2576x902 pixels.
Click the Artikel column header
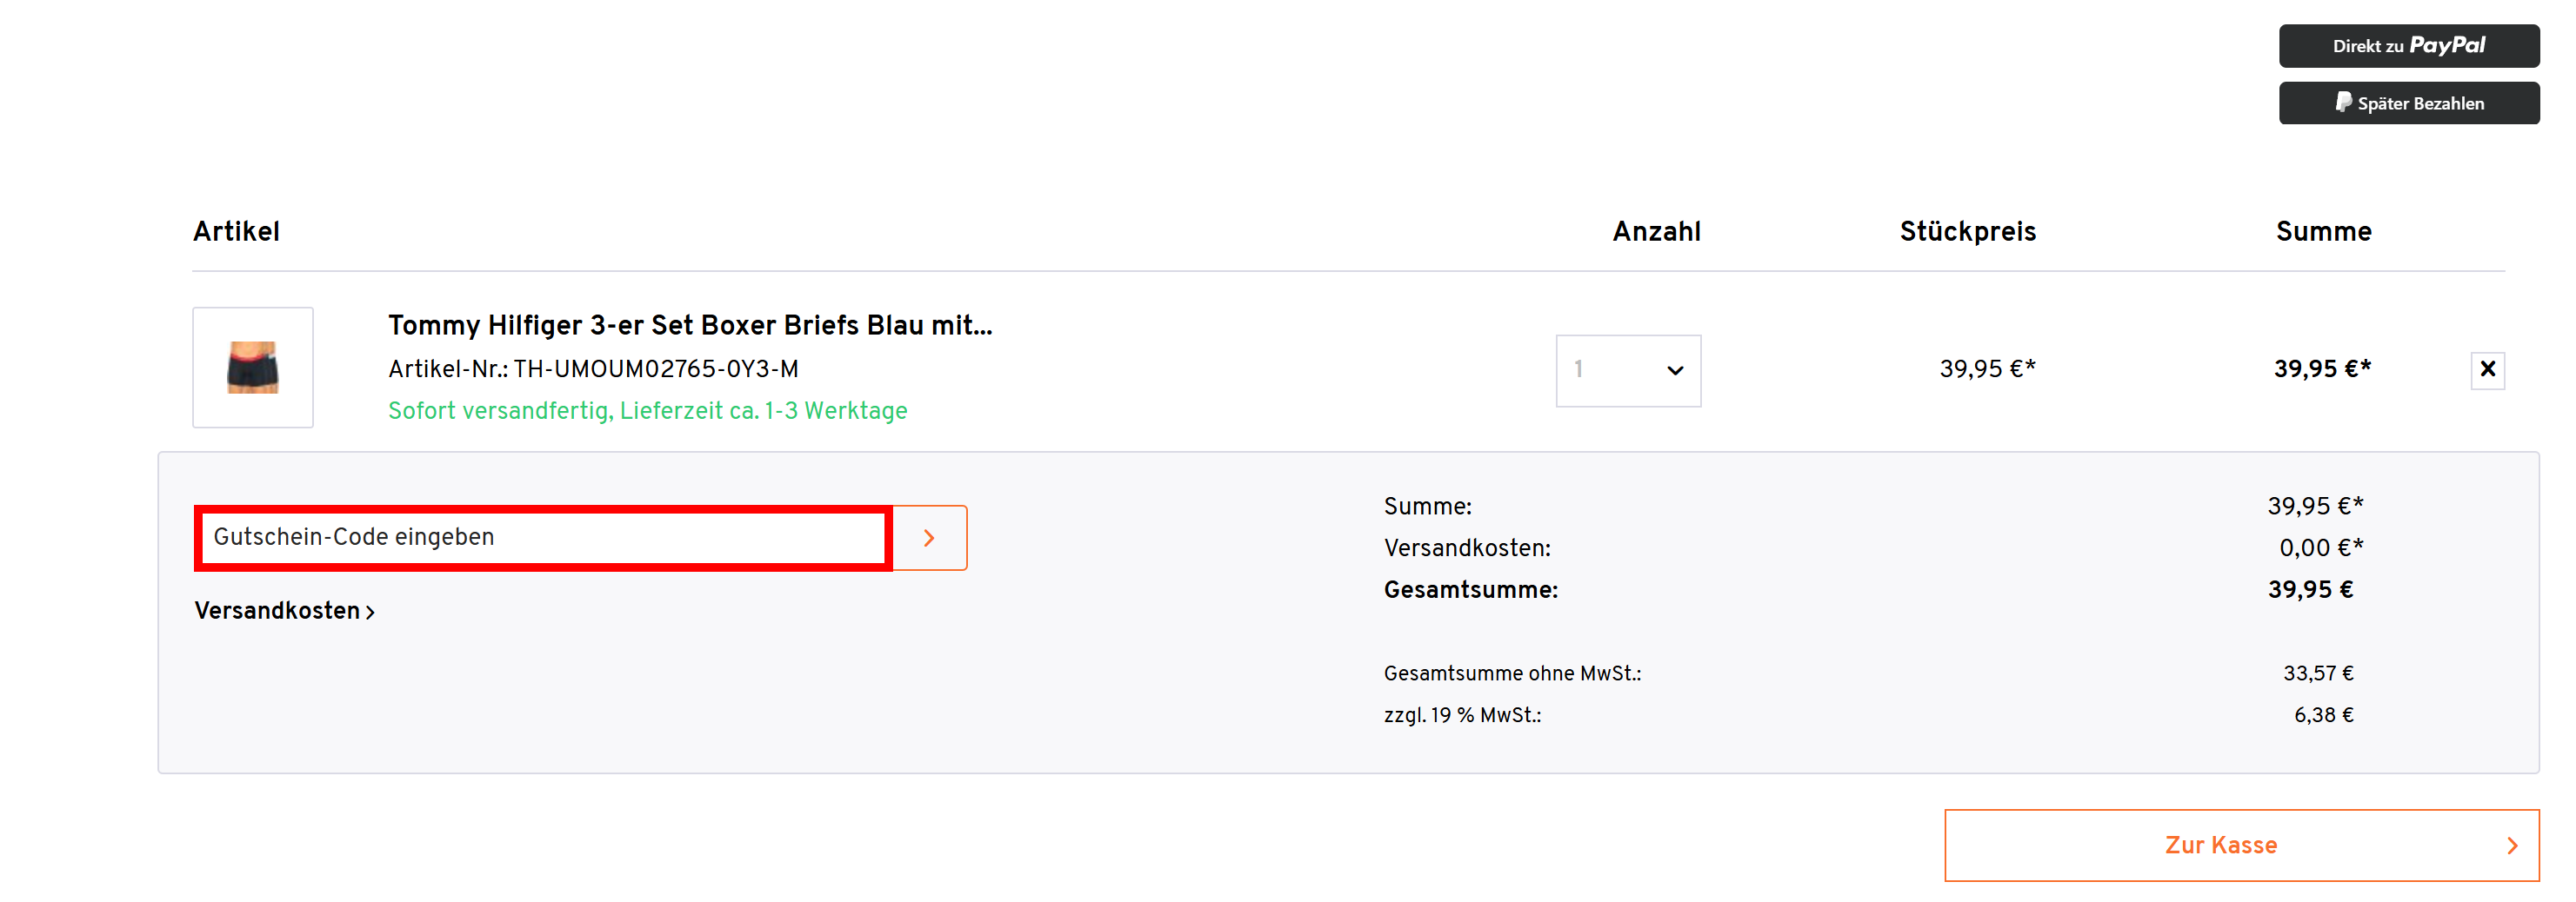coord(236,231)
